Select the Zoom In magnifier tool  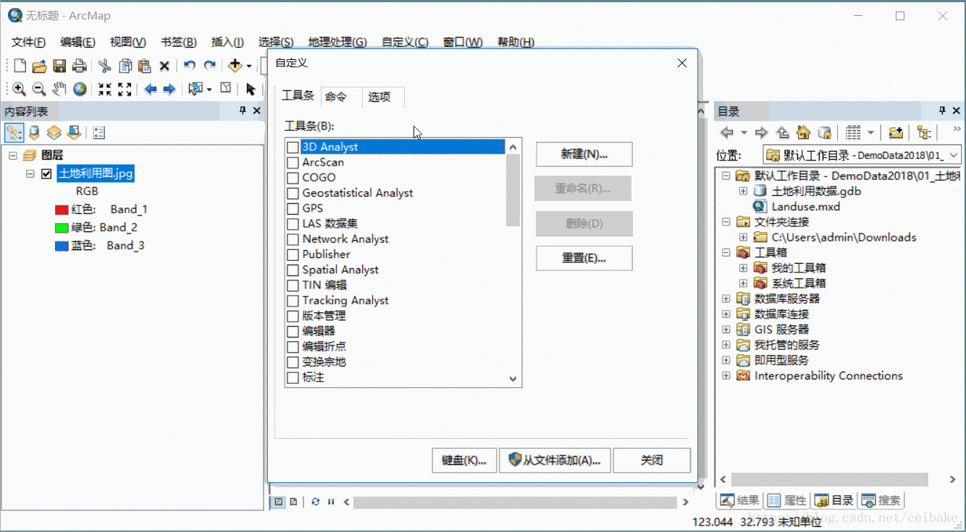tap(20, 89)
